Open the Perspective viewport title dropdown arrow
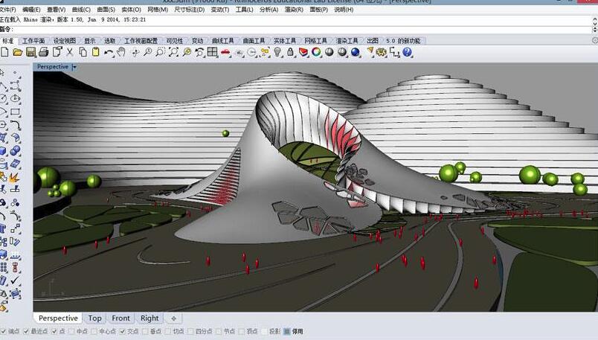This screenshot has height=340, width=598. point(73,67)
